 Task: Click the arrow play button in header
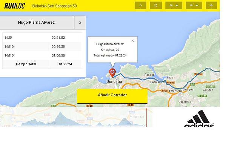point(141,6)
